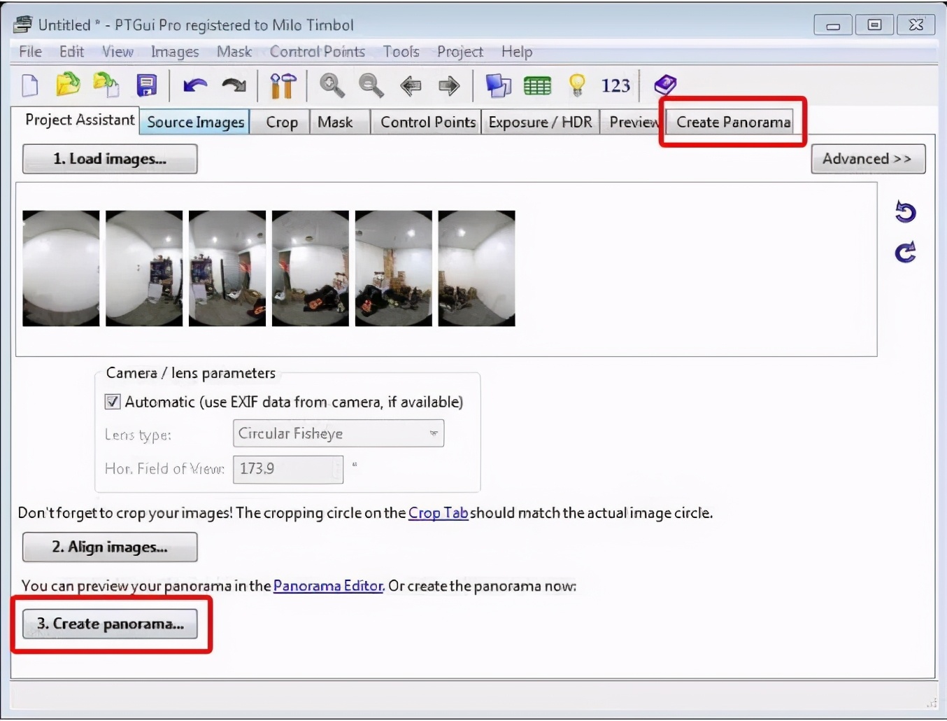Save the project using the floppy disk icon
Viewport: 947px width, 721px height.
[146, 85]
